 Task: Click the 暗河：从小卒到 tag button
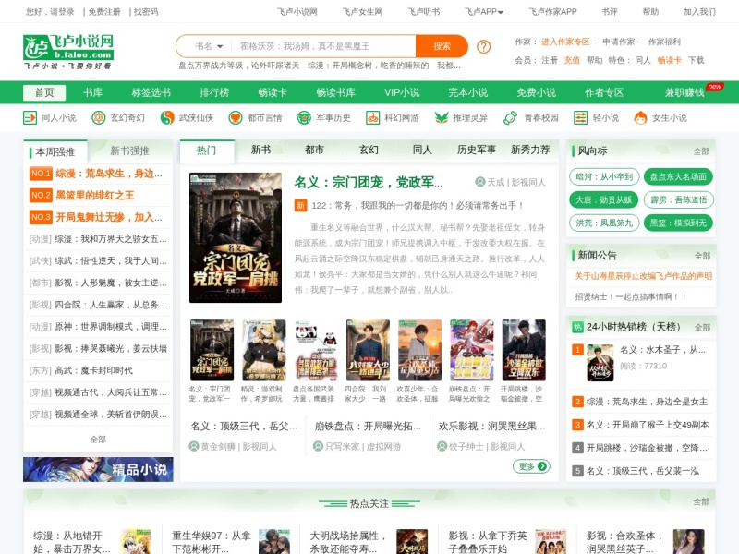[x=604, y=176]
